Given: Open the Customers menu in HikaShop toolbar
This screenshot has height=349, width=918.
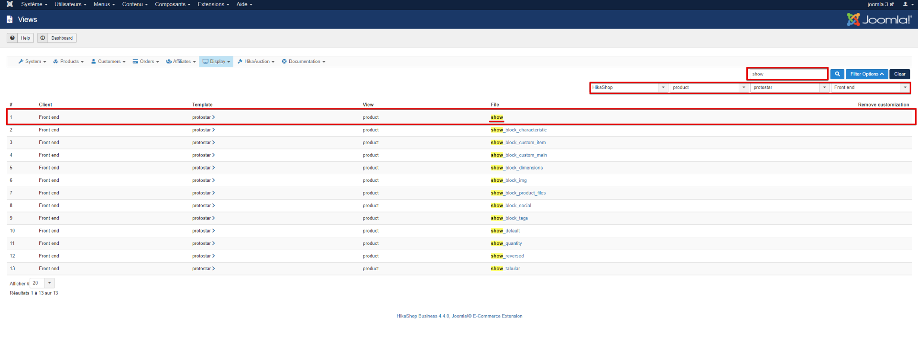Looking at the screenshot, I should pyautogui.click(x=108, y=62).
